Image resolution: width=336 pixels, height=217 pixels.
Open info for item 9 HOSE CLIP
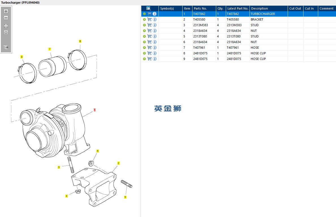point(155,59)
